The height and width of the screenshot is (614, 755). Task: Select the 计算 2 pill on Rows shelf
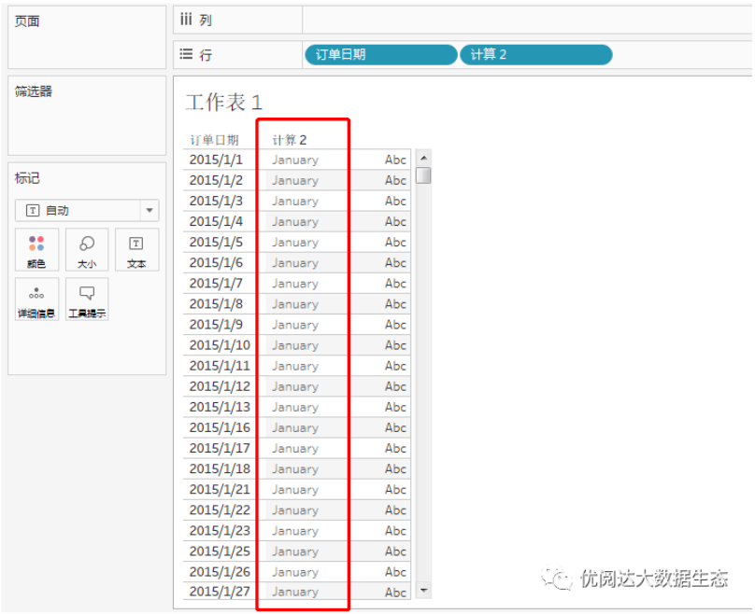[x=535, y=55]
